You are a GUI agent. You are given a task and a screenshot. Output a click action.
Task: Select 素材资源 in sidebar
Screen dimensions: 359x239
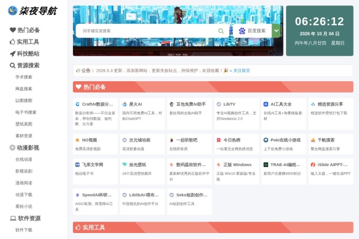click(x=24, y=136)
